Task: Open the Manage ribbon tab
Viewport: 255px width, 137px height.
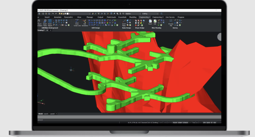Action: tap(90, 17)
